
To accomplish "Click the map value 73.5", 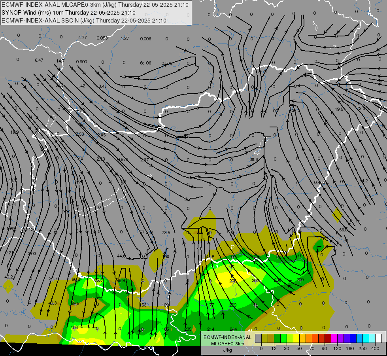I will coord(166,233).
